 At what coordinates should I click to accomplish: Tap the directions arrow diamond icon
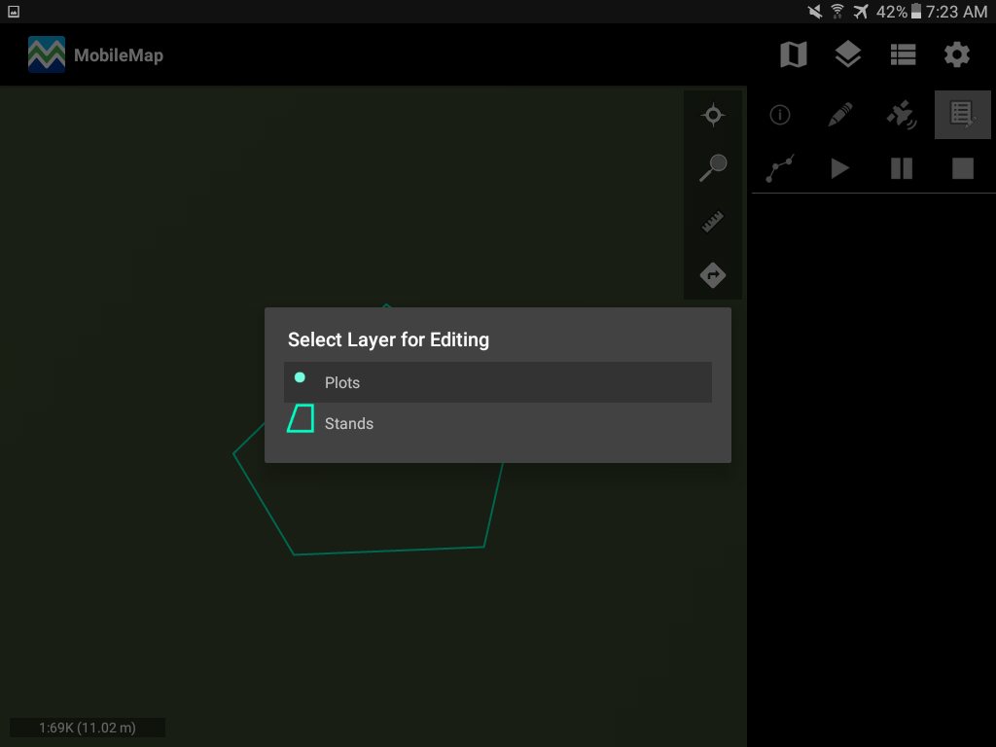713,275
